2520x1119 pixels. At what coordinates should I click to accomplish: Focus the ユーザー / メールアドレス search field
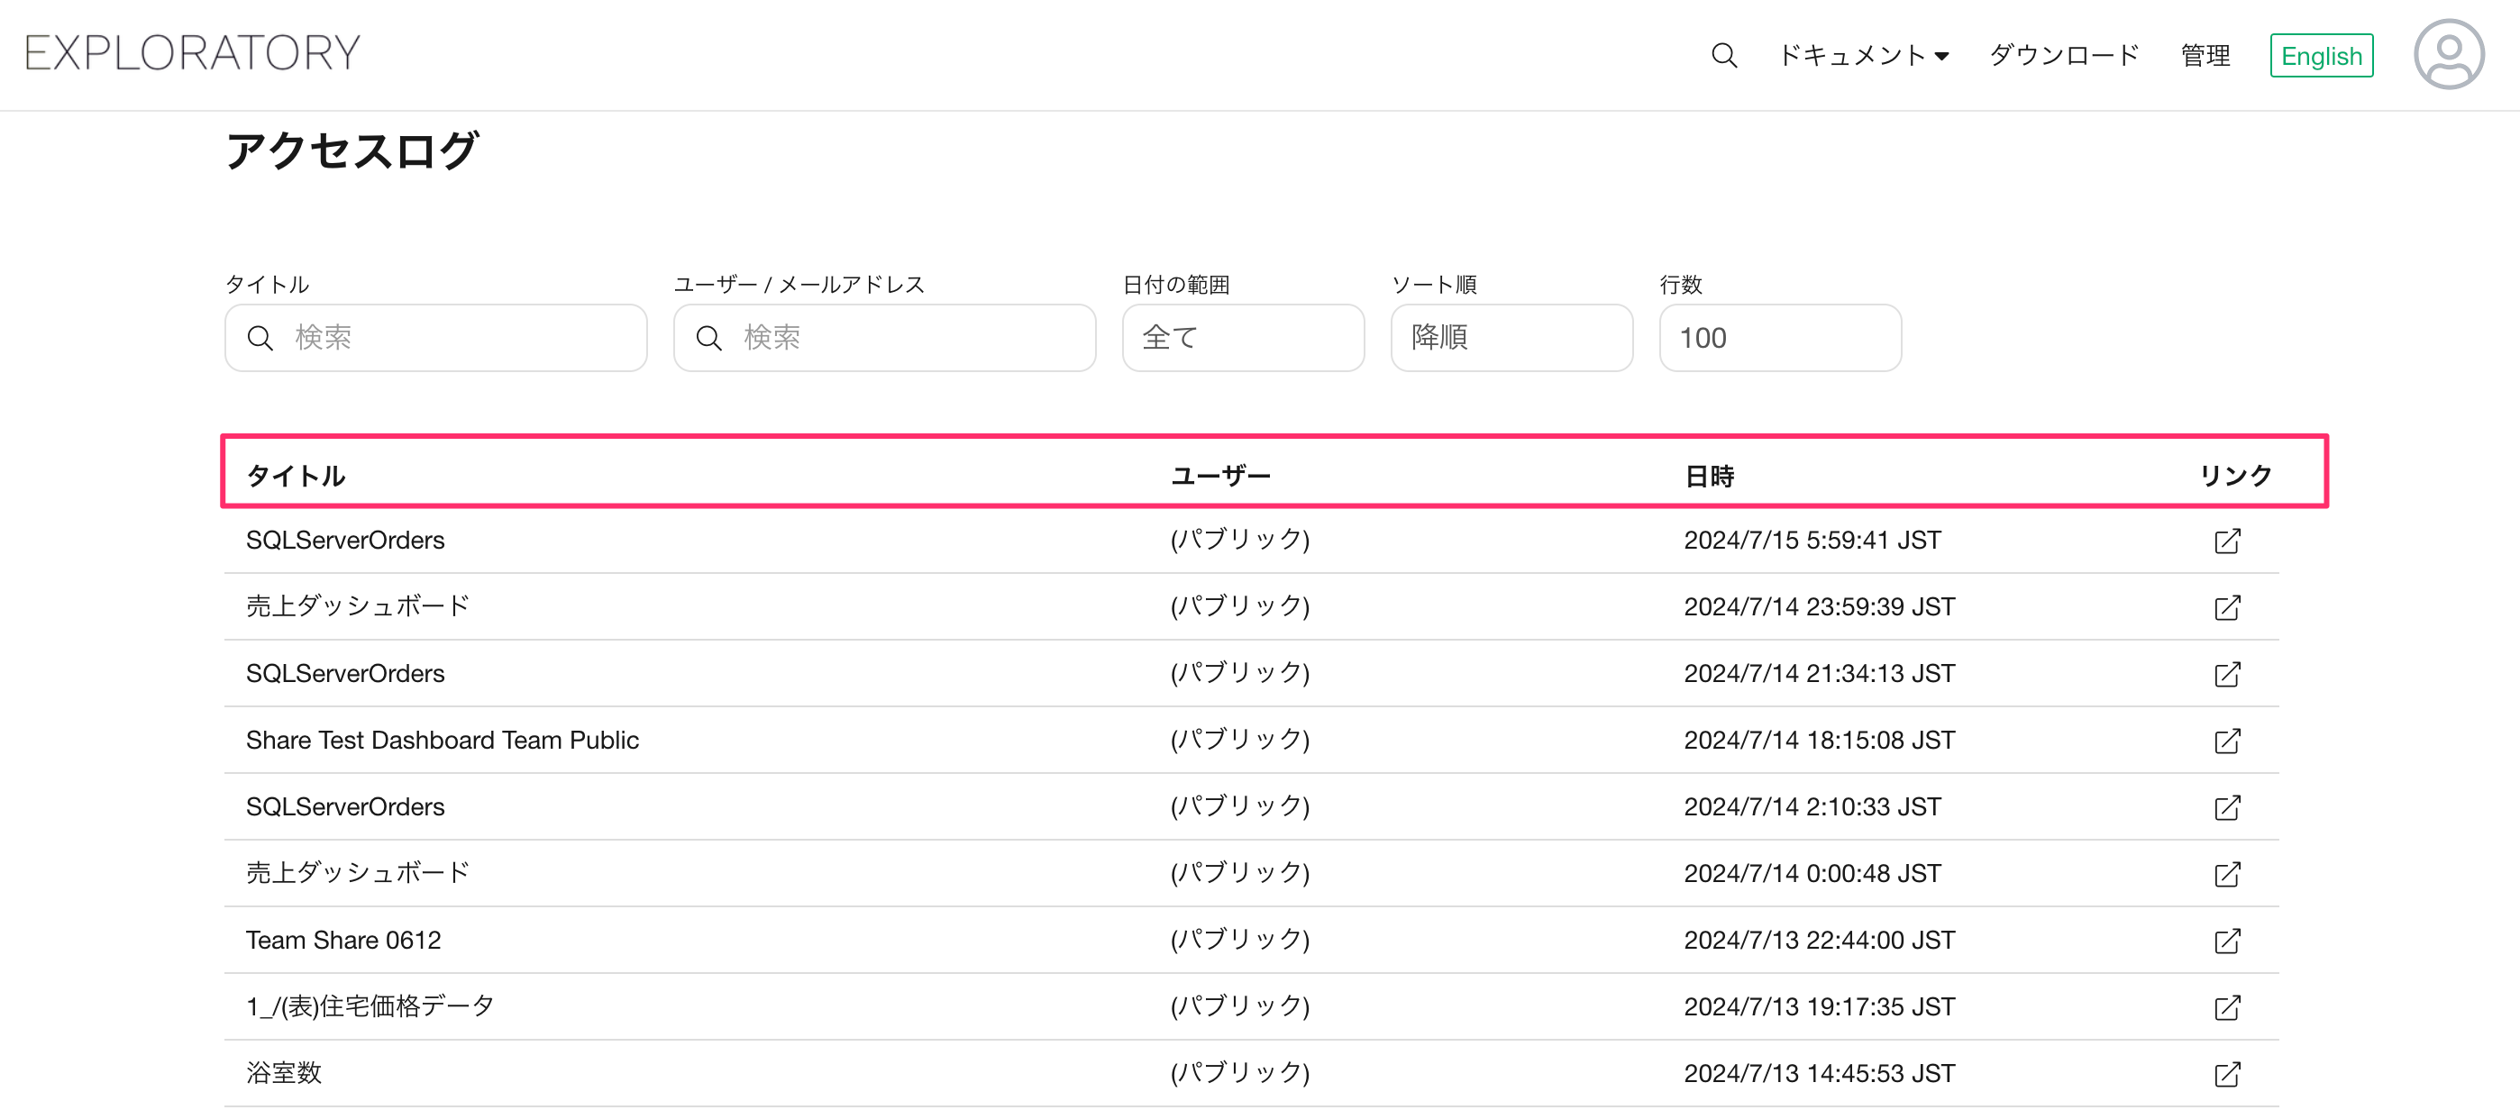(x=884, y=338)
